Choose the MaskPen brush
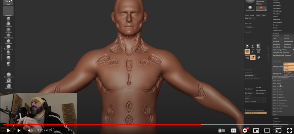 click(8, 81)
